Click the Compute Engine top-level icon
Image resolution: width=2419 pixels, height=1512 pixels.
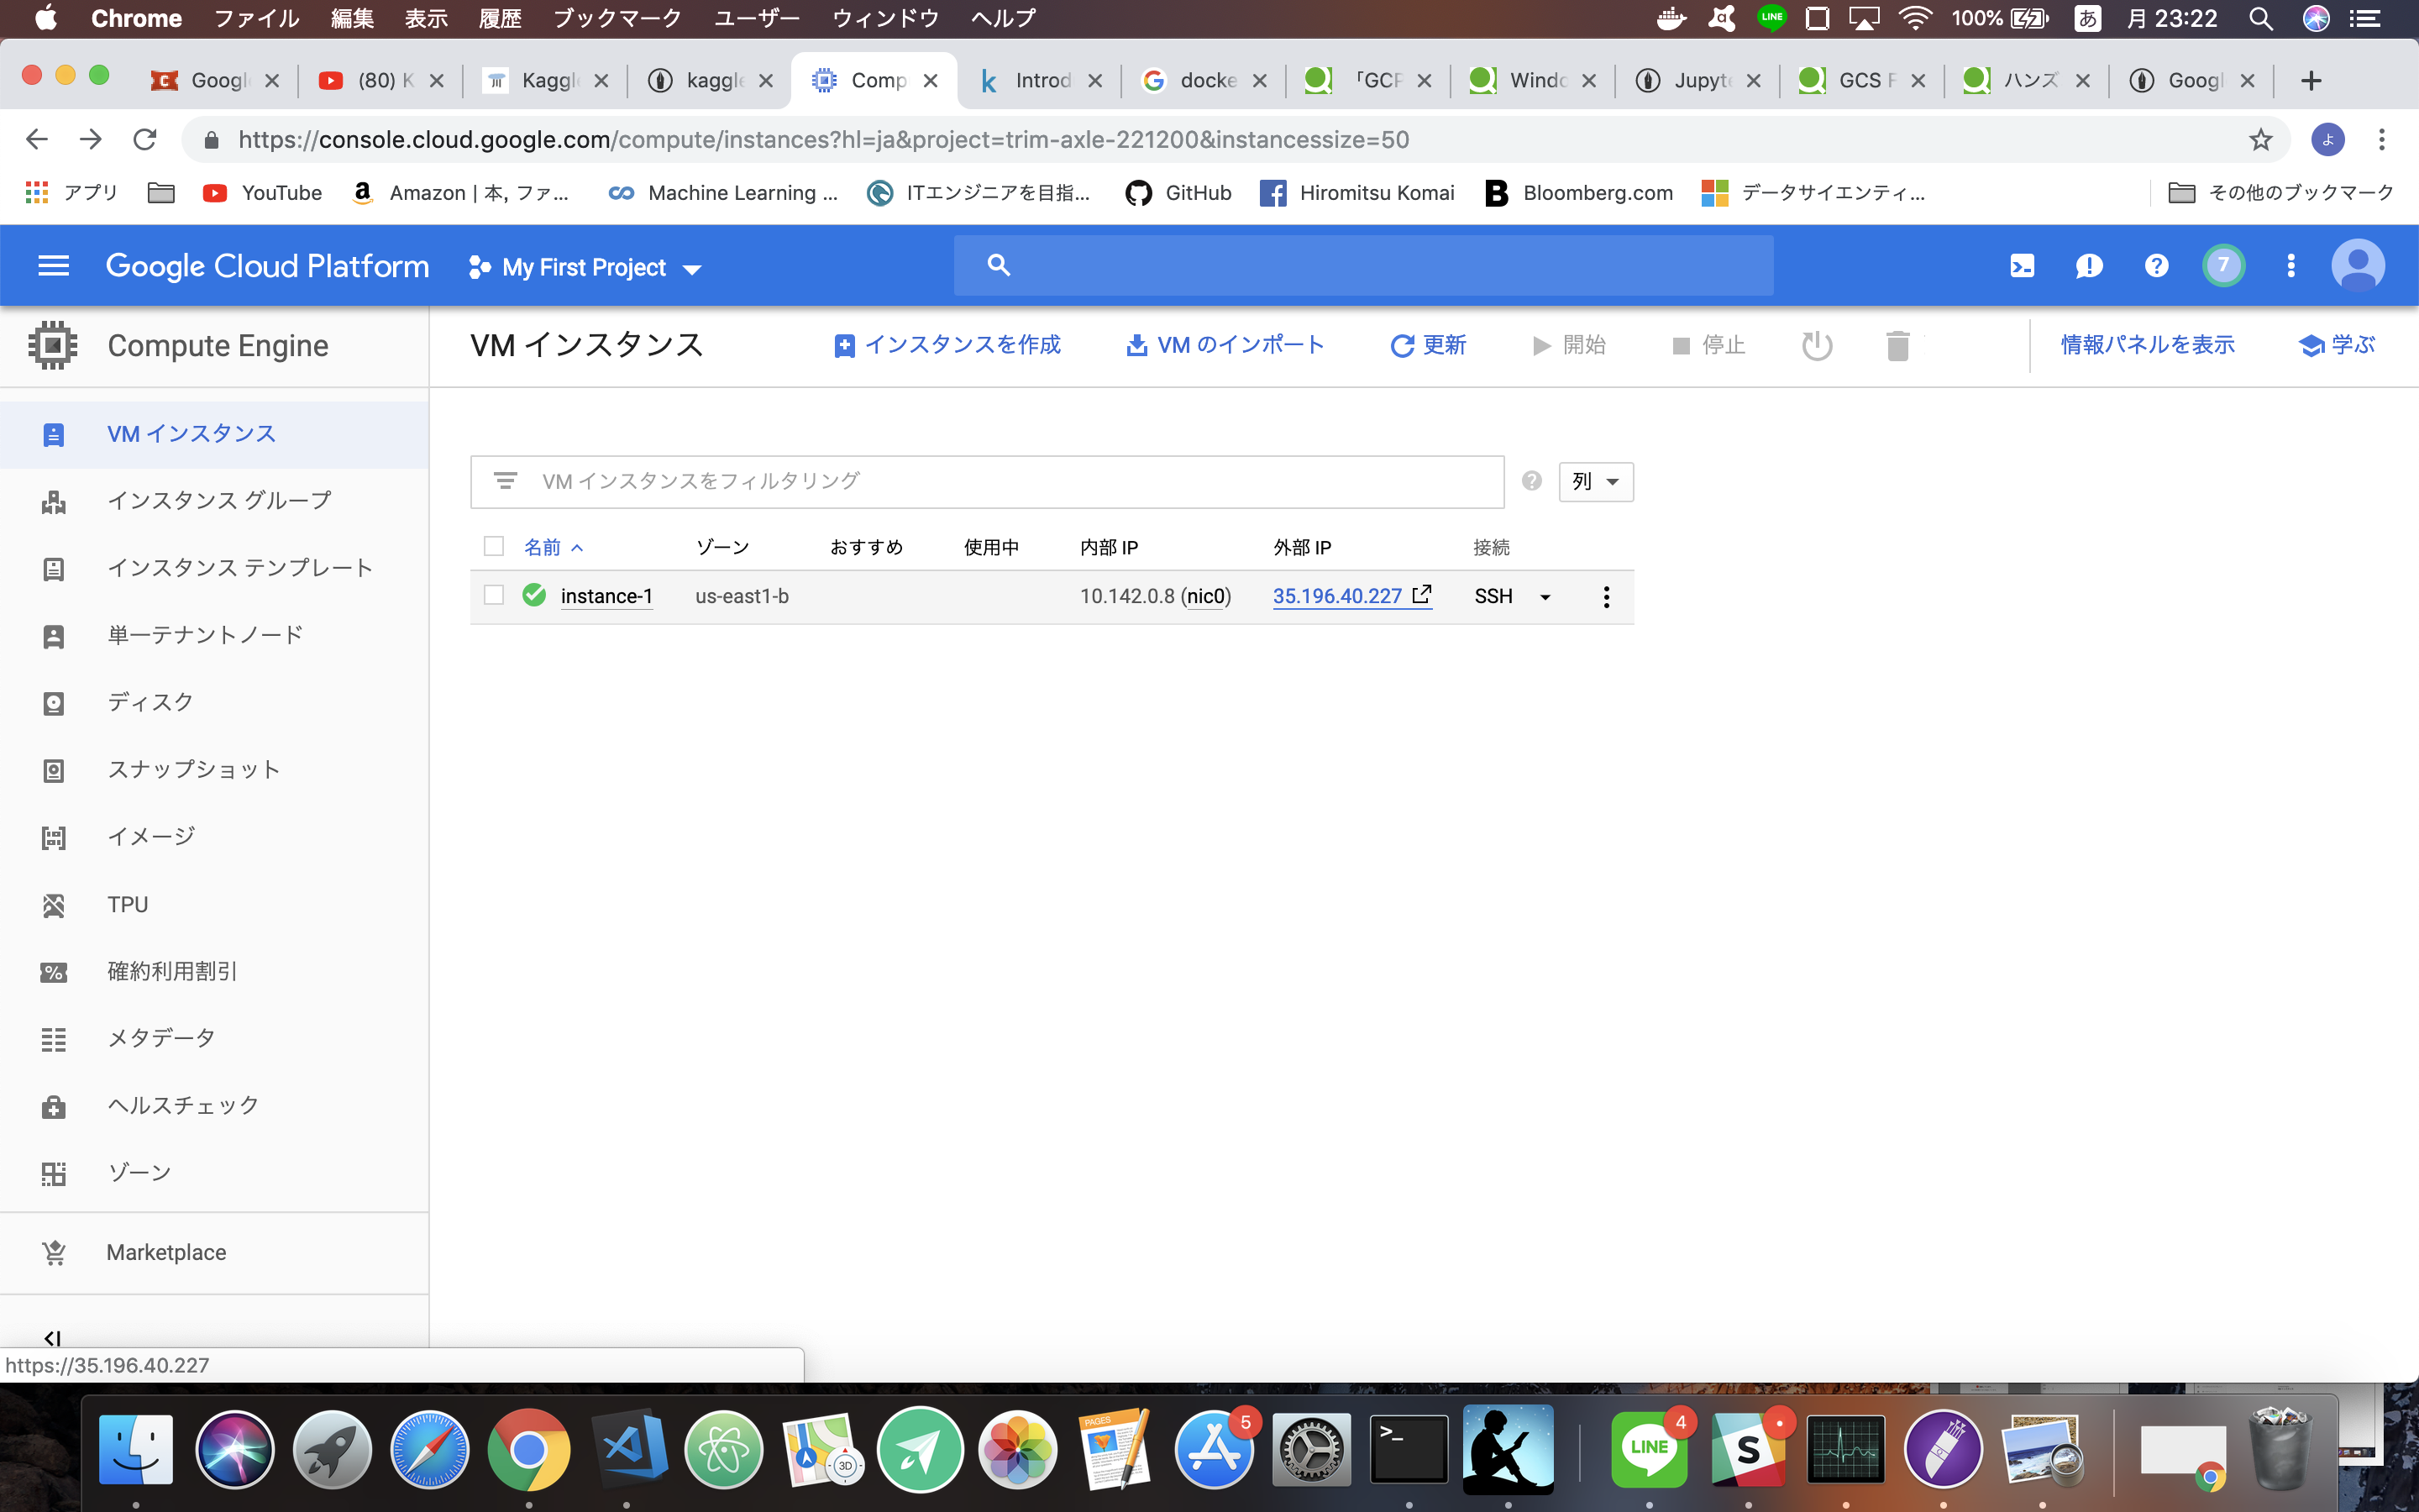click(52, 345)
